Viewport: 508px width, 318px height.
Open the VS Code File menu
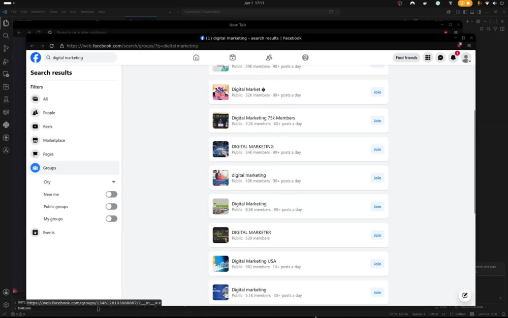pyautogui.click(x=14, y=12)
